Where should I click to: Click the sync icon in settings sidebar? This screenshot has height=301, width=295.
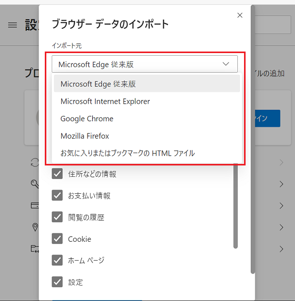(34, 162)
